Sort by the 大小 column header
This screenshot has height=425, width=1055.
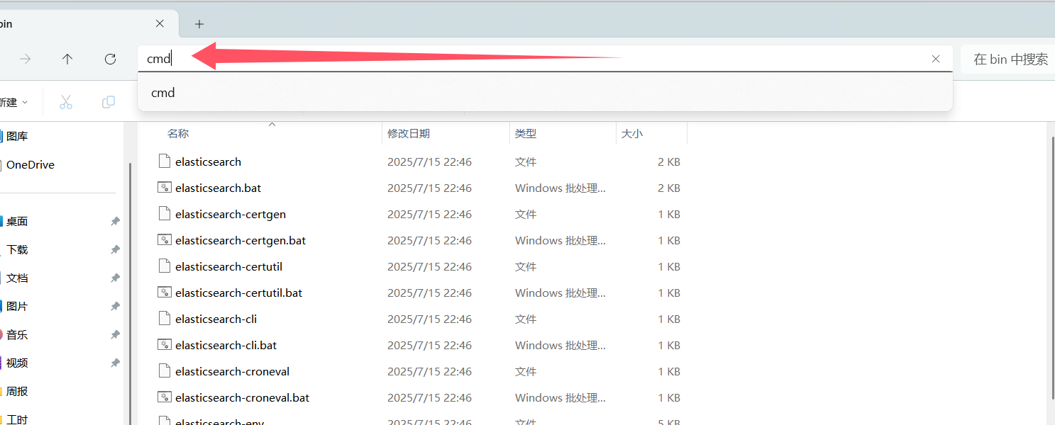point(632,133)
